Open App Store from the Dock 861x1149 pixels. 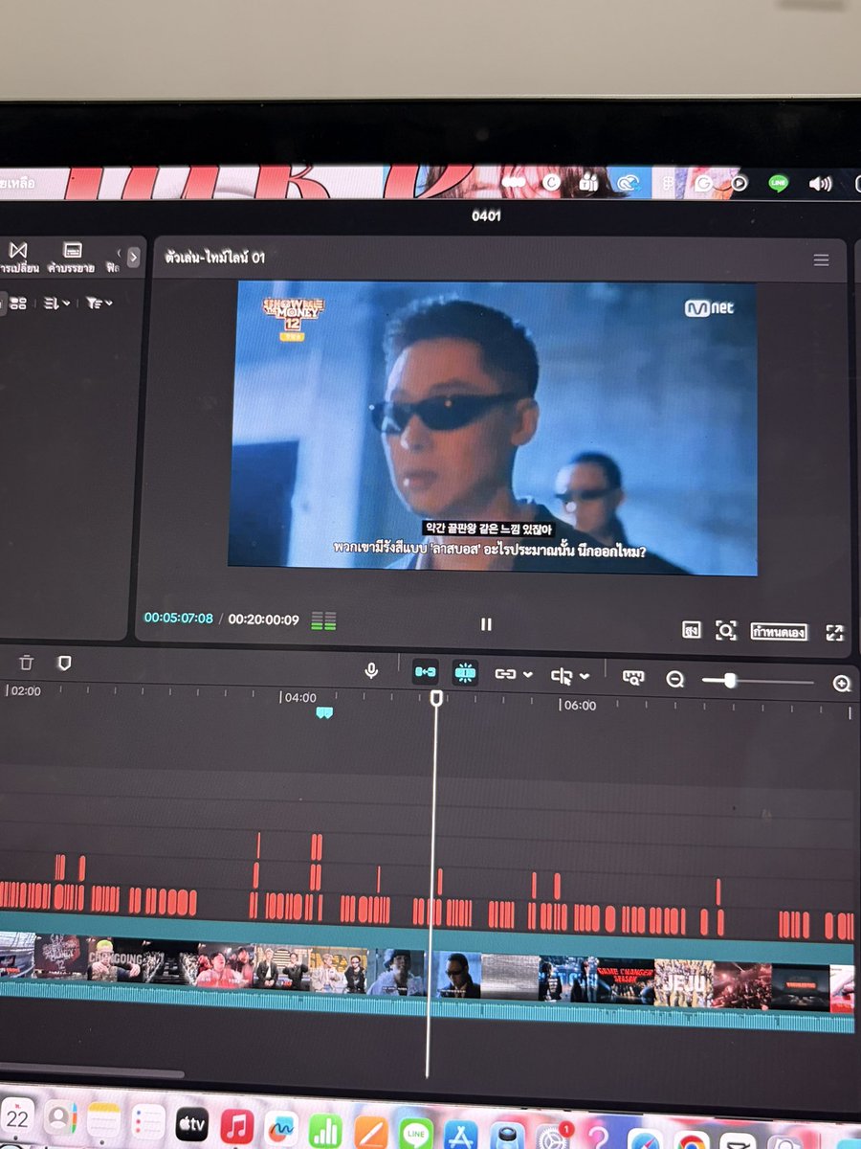click(461, 1136)
